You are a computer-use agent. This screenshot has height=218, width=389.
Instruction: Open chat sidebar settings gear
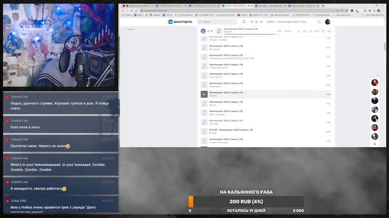[375, 144]
